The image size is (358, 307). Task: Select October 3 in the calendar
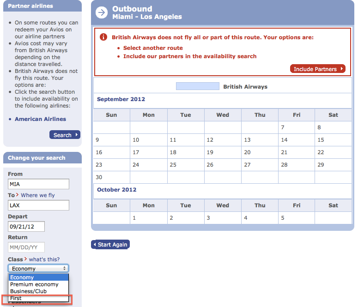coord(223,218)
